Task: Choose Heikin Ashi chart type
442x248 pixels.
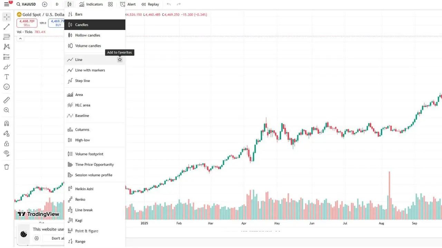Action: point(84,189)
